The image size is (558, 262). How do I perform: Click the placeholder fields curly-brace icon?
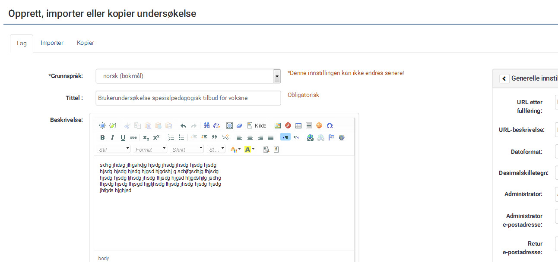tap(113, 126)
